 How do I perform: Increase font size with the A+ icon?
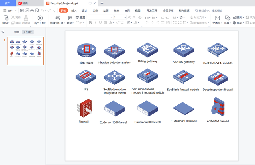coord(129,17)
